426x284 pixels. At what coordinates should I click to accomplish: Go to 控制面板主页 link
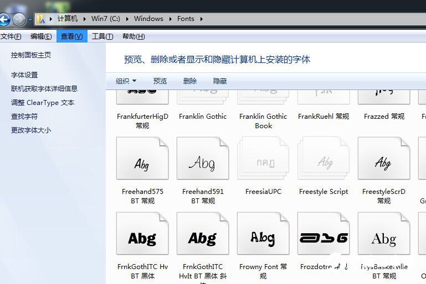(x=31, y=55)
